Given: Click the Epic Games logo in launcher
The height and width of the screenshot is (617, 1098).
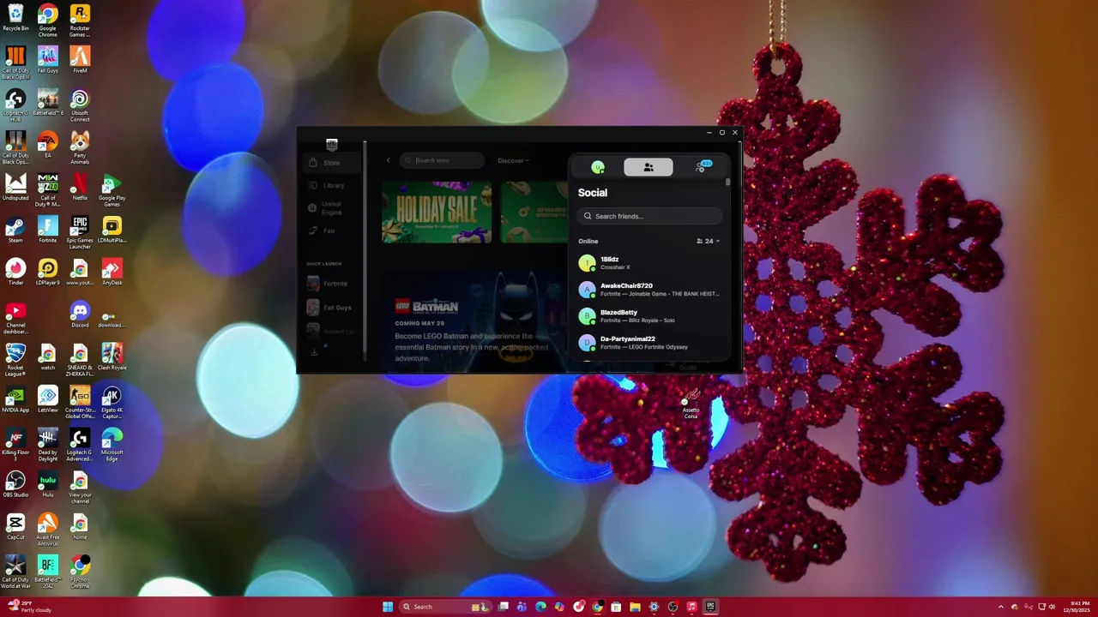Looking at the screenshot, I should point(332,144).
